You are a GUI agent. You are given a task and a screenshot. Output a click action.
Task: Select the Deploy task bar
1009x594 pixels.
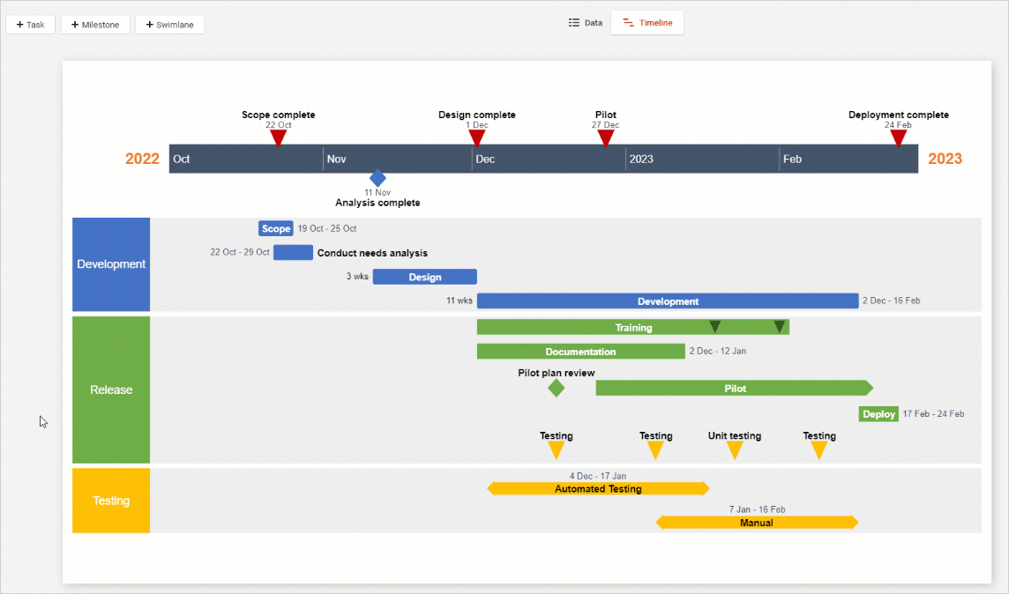pos(878,413)
